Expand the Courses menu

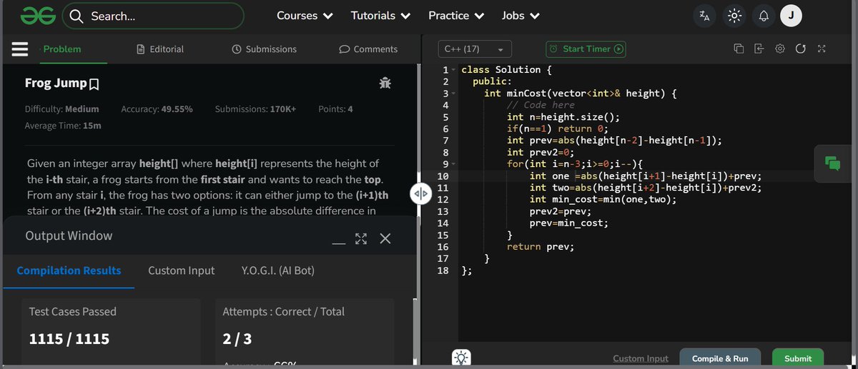coord(305,16)
